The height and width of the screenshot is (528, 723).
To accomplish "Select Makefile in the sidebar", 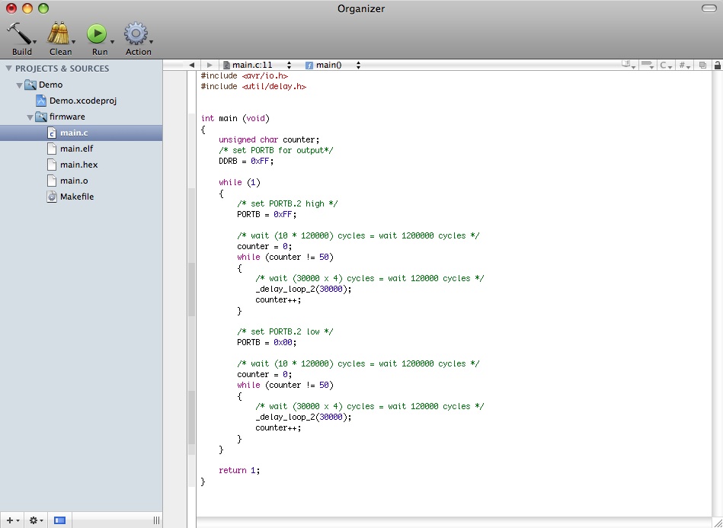I will pos(76,197).
